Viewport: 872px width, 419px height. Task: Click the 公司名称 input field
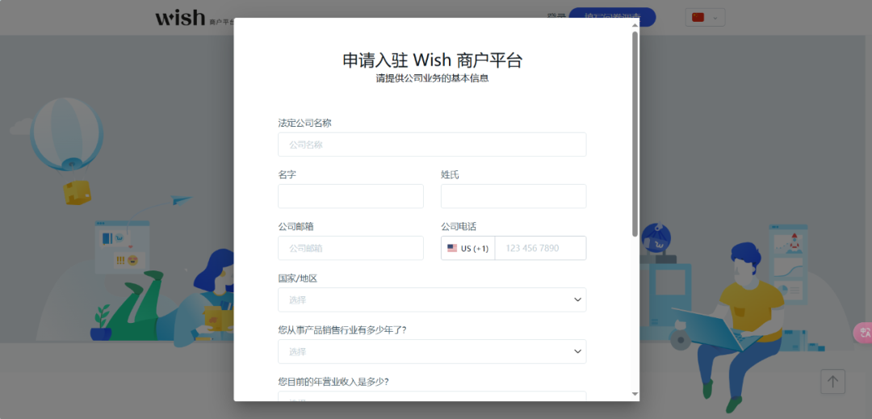pyautogui.click(x=432, y=145)
